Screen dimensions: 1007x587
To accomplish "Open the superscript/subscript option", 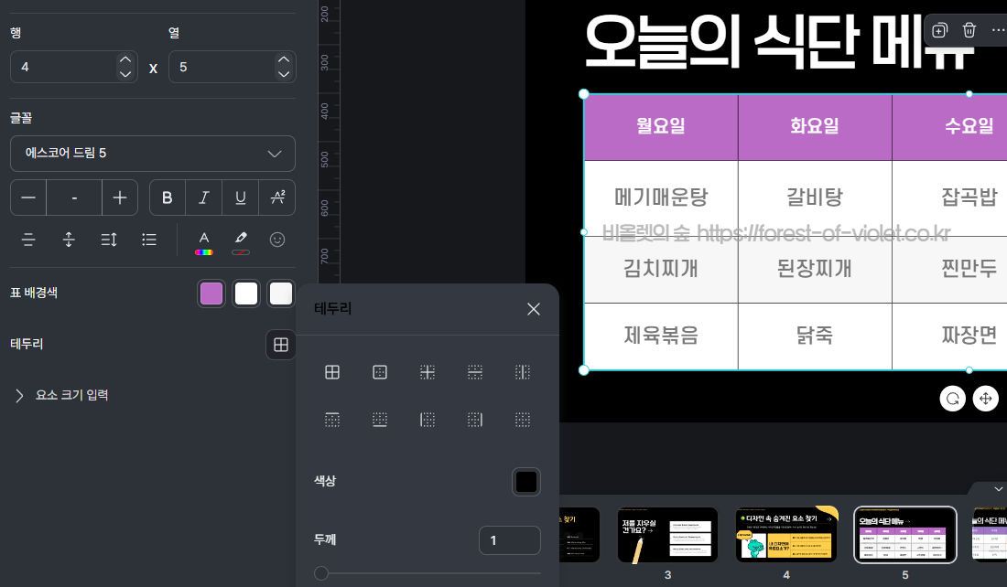I will pyautogui.click(x=276, y=197).
